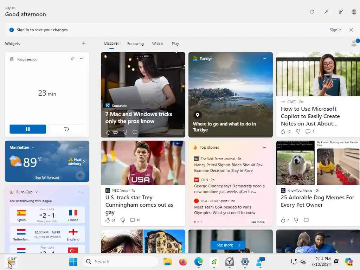Comment on the Dog Memes article

coord(306,220)
